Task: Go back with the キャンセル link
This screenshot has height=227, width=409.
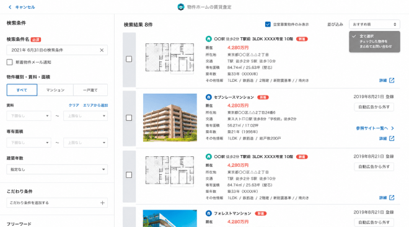Action: [x=22, y=7]
